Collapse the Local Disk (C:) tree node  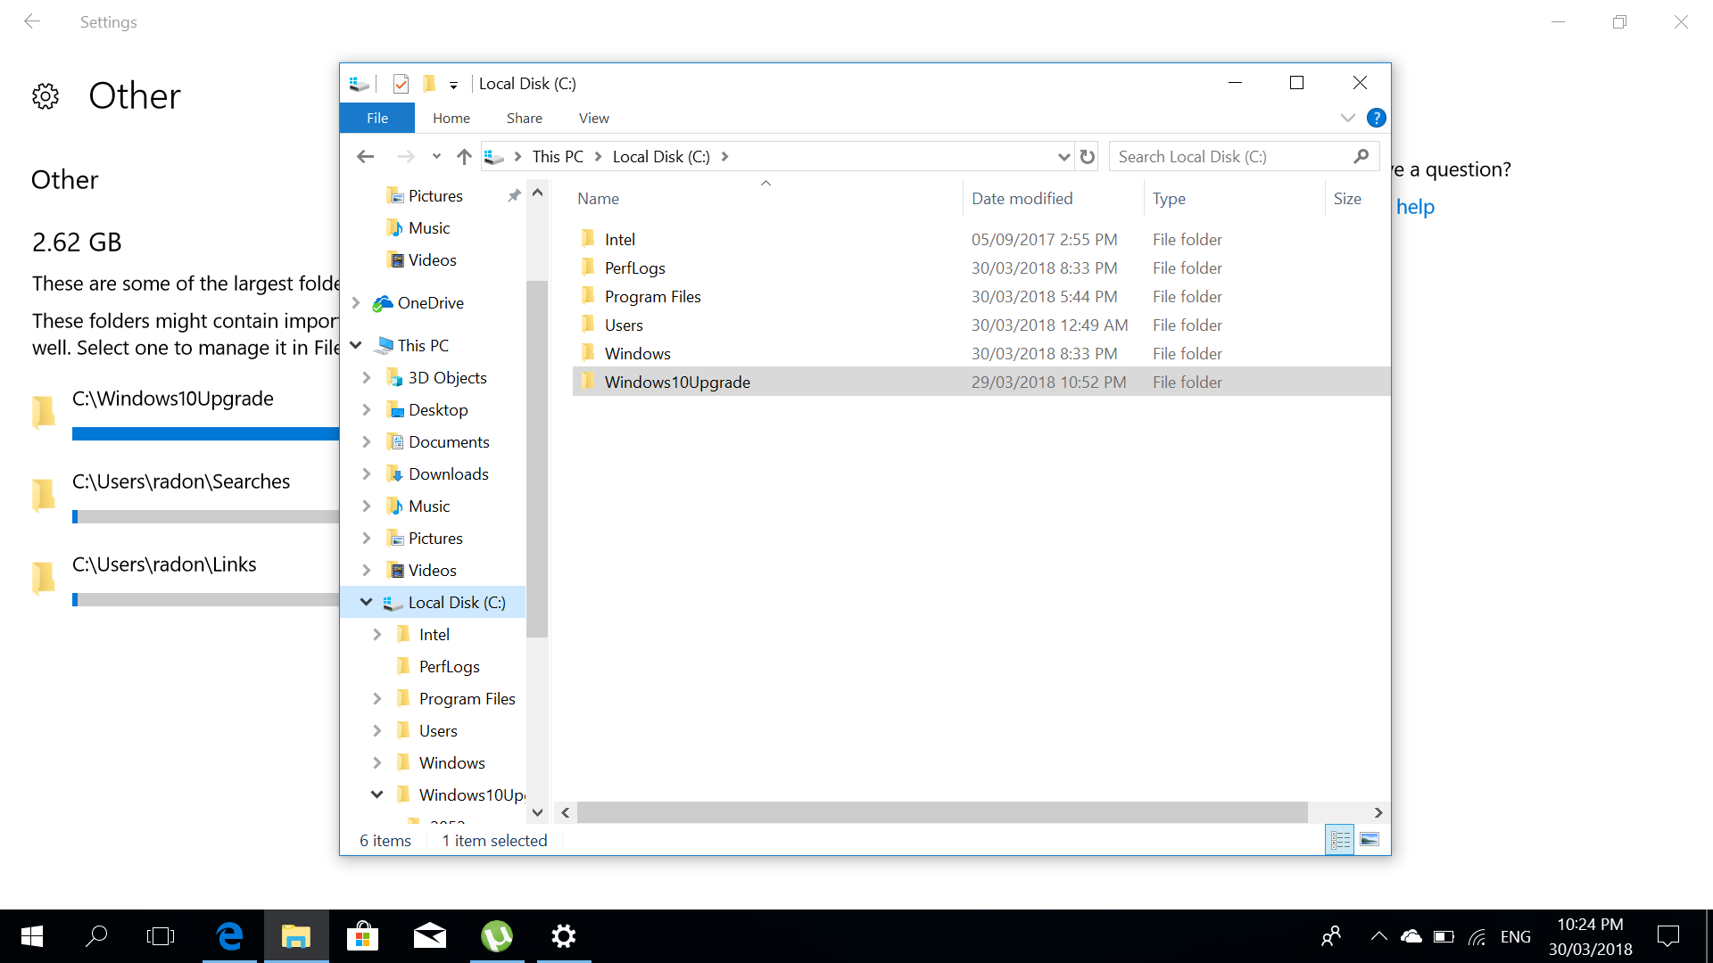click(x=366, y=603)
